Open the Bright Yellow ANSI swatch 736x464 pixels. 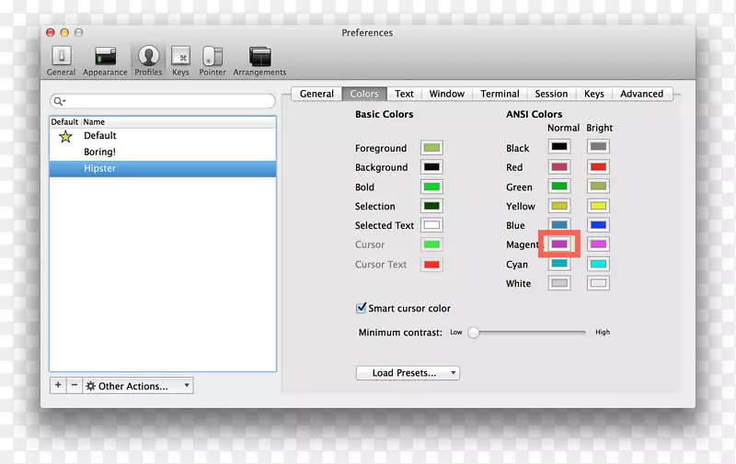coord(599,206)
